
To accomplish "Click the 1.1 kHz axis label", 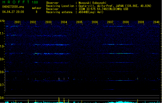I will (x=2, y=33).
